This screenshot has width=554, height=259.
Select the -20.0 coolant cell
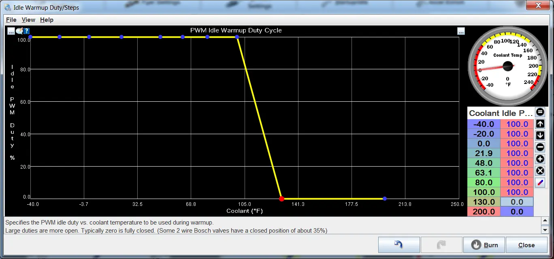[x=484, y=134]
